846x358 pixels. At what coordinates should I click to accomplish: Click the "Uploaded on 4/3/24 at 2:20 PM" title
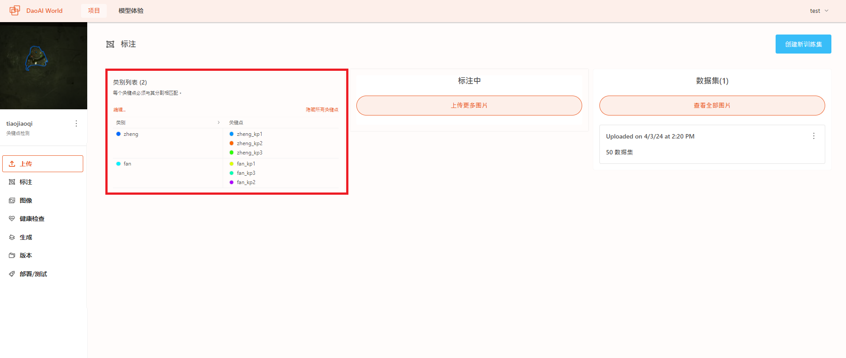click(650, 136)
